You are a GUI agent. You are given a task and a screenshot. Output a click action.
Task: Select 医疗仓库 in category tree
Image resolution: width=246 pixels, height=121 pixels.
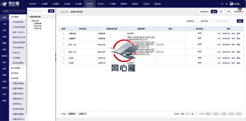(x=38, y=26)
